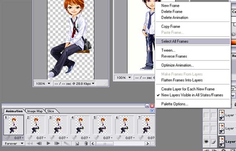Open the 100% zoom dropdown of left document
The width and height of the screenshot is (236, 151).
coord(43,84)
